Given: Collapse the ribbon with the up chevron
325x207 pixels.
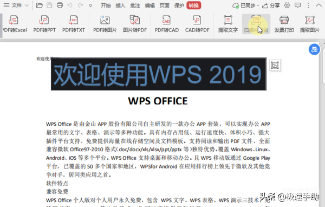Looking at the screenshot, I should 319,5.
